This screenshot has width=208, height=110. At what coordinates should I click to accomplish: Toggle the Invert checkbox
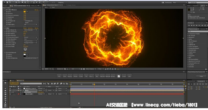[24, 23]
